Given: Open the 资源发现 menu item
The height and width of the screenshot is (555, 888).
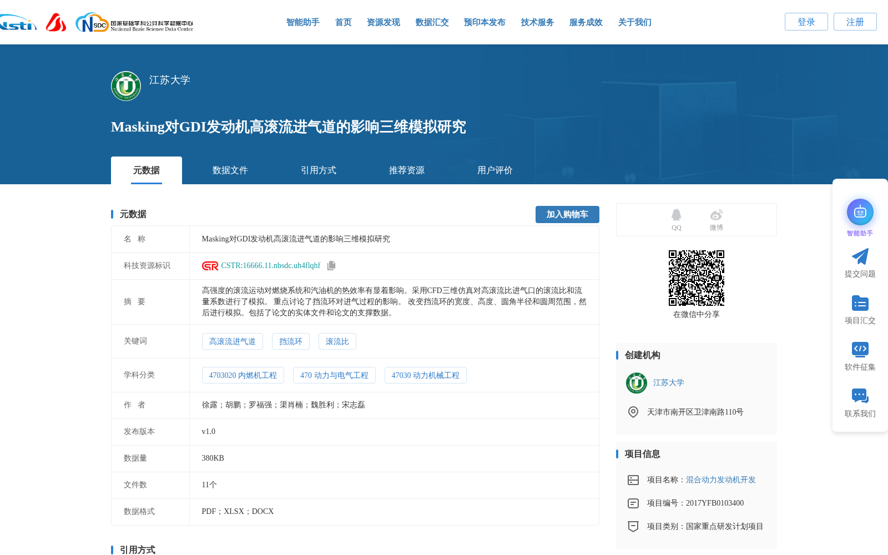Looking at the screenshot, I should point(384,22).
